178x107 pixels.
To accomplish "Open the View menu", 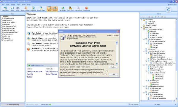I will point(18,5).
